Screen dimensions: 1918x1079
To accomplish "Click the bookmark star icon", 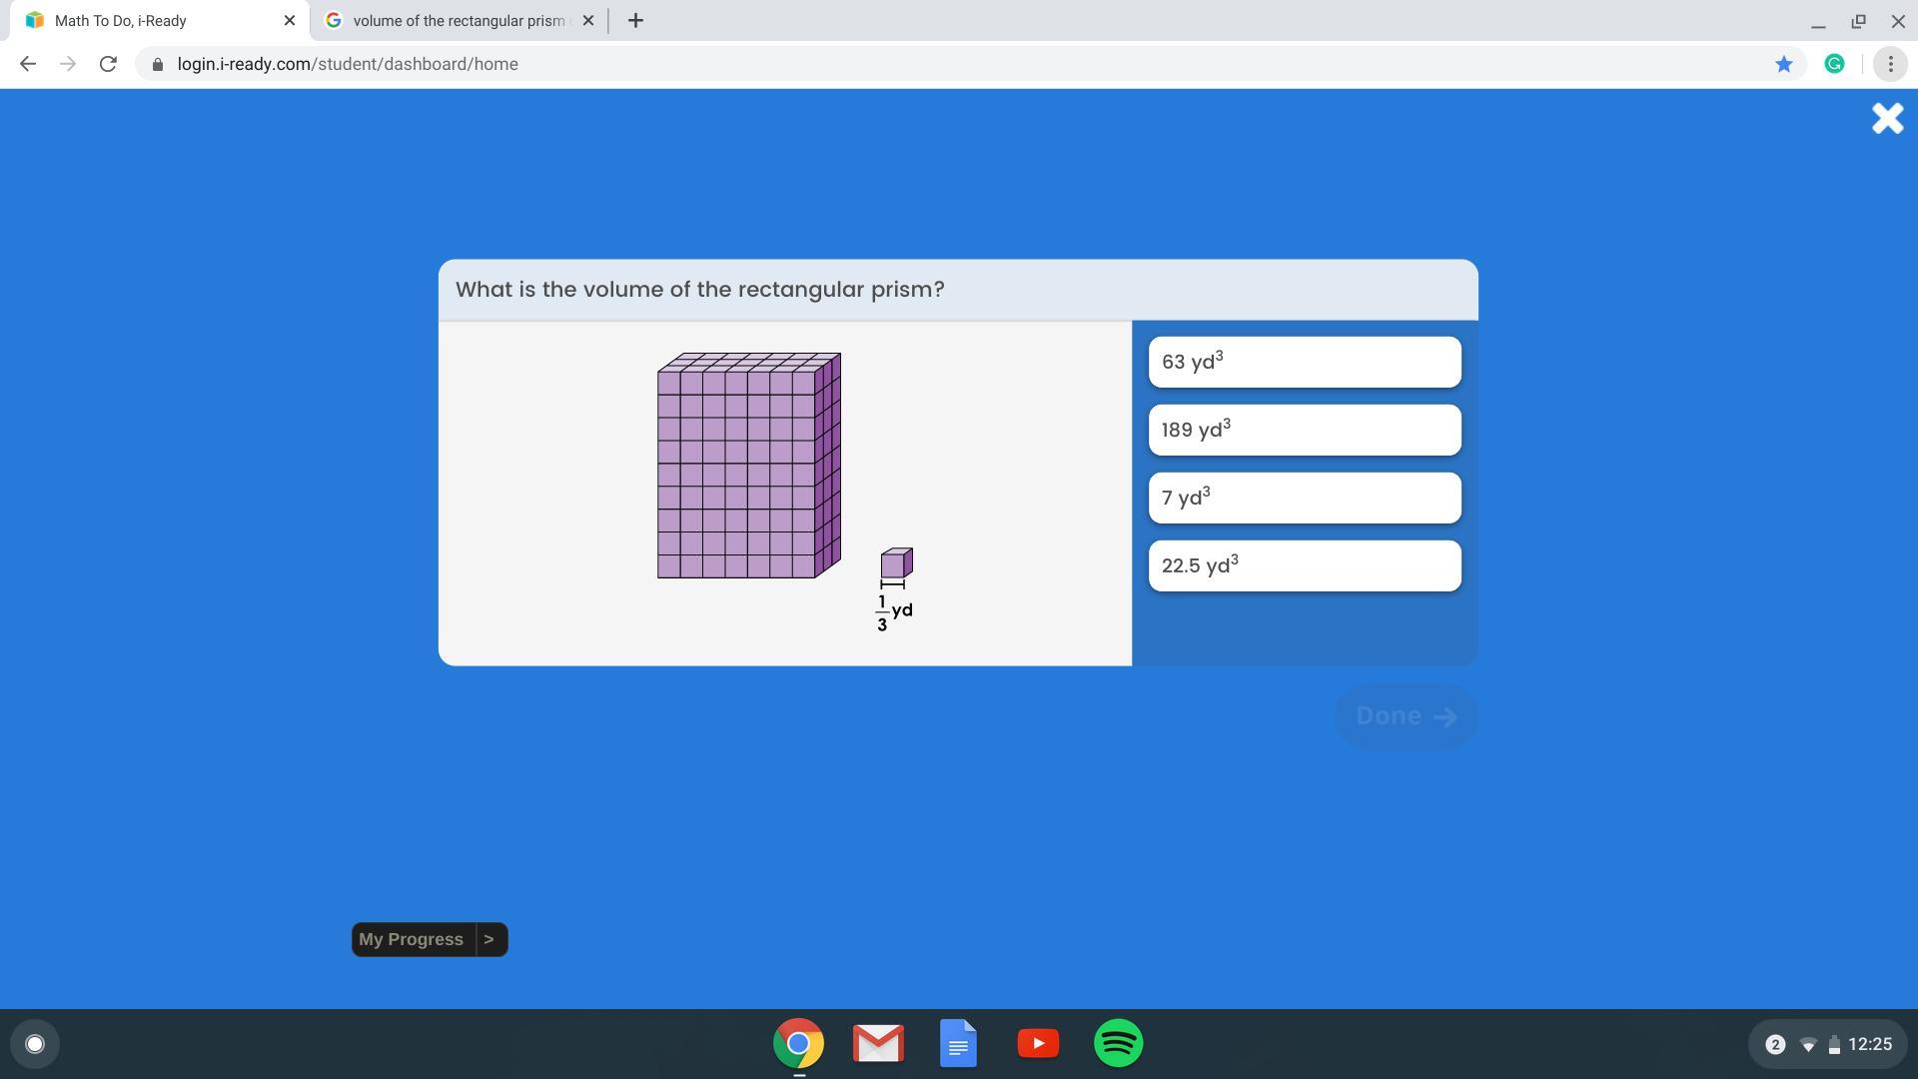I will pos(1783,64).
